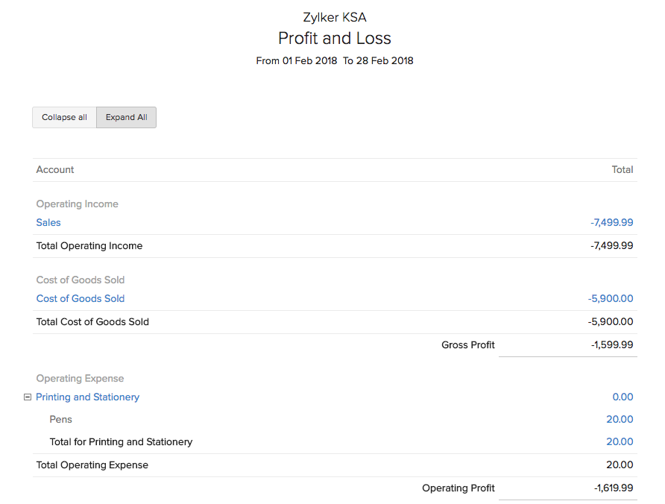665x504 pixels.
Task: Click the Sales amount -7,499.99 in blue
Action: pyautogui.click(x=611, y=222)
